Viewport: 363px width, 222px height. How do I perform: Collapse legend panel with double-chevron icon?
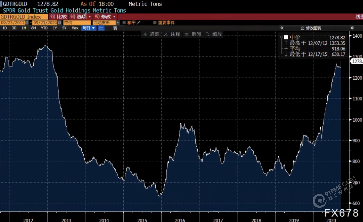click(282, 28)
